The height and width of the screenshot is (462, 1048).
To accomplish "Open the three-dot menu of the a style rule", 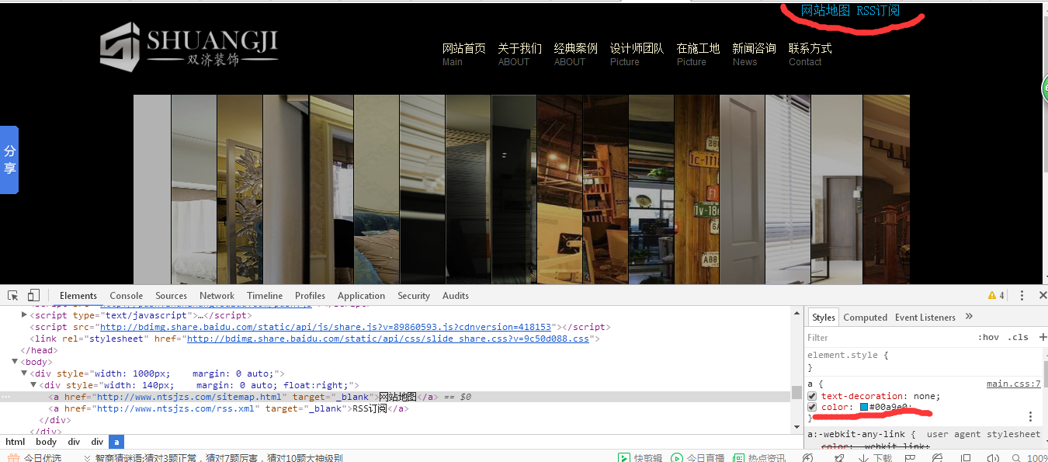I will click(x=1031, y=417).
